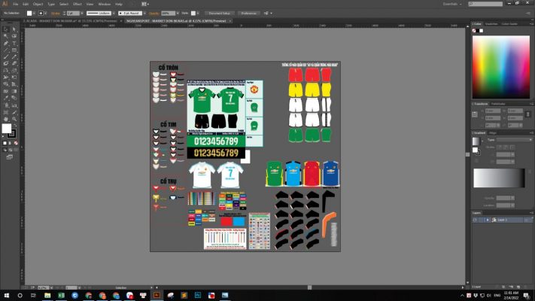Toggle visibility of Layer 1

[475, 220]
